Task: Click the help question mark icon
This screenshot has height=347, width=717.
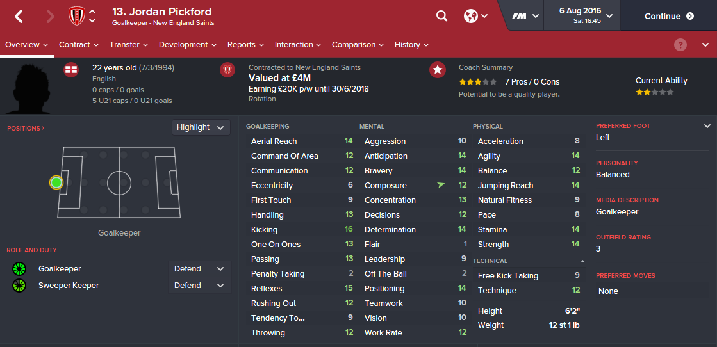Action: 680,45
